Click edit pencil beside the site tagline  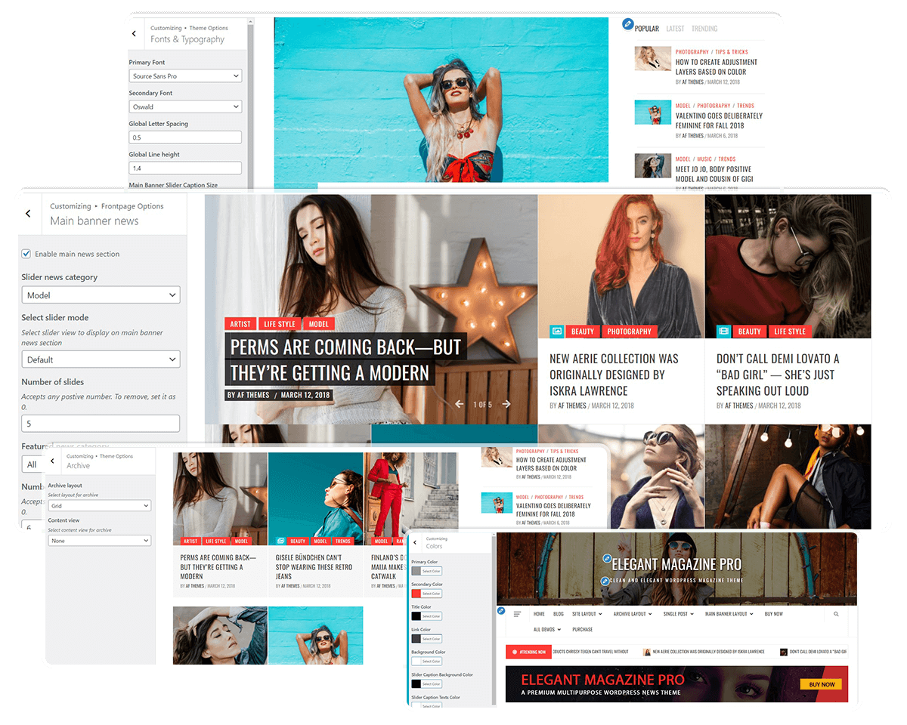click(x=605, y=581)
